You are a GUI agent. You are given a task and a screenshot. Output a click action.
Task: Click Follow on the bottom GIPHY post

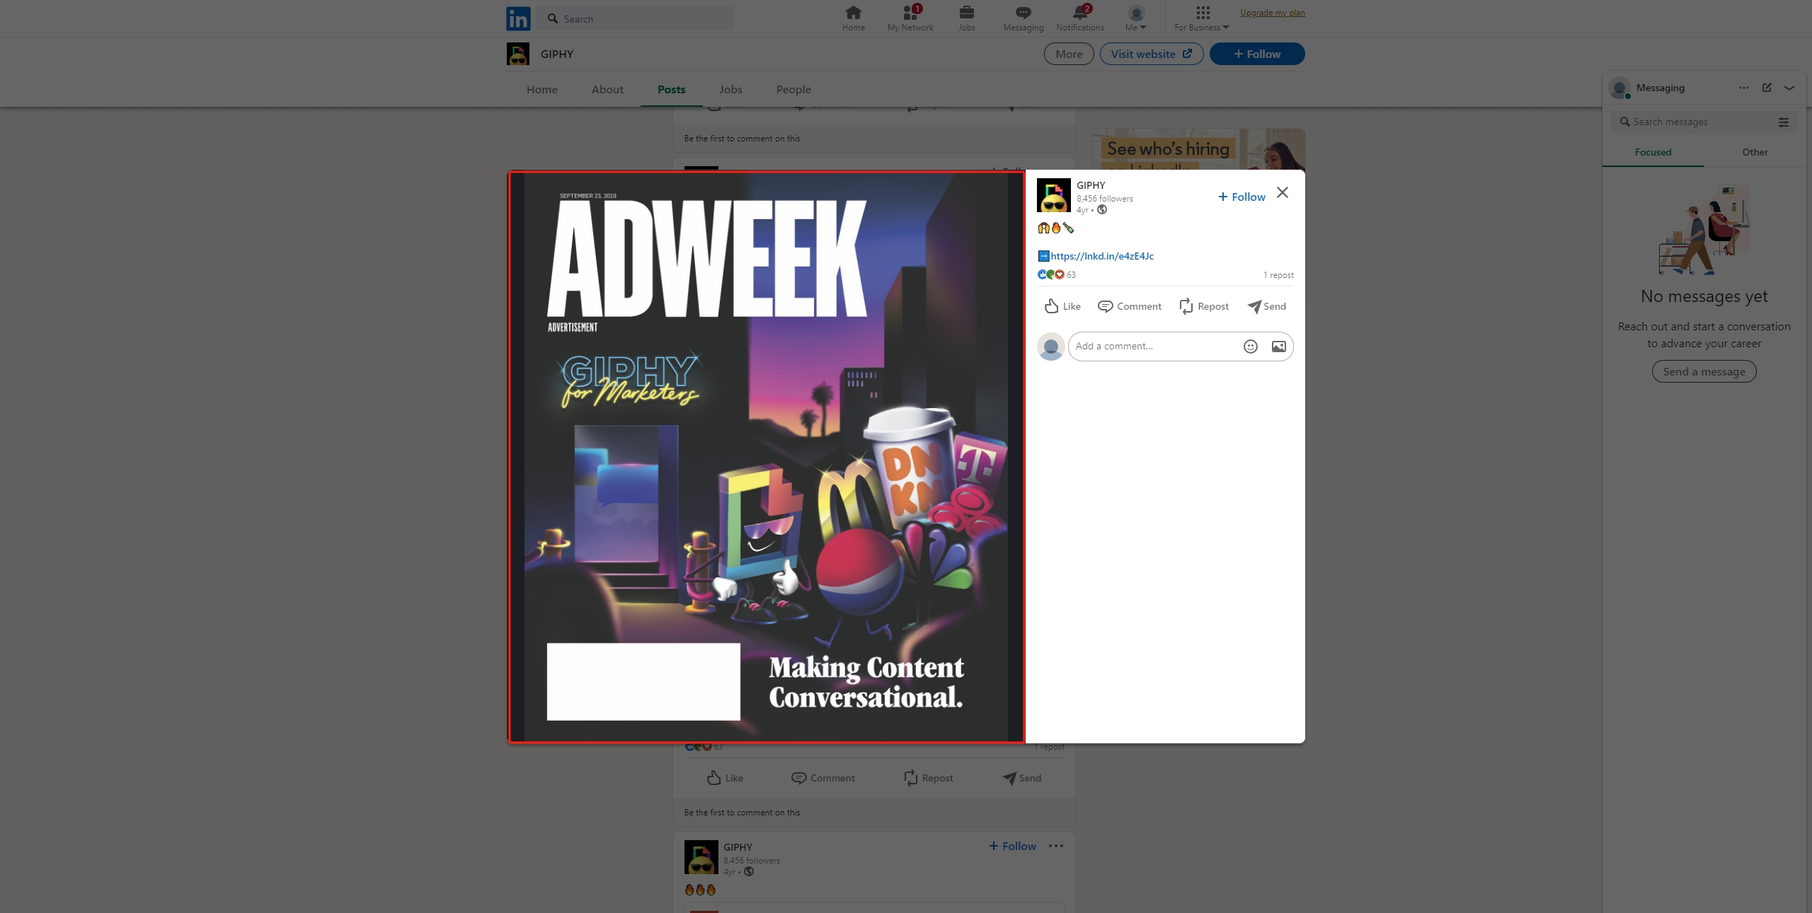coord(1012,847)
